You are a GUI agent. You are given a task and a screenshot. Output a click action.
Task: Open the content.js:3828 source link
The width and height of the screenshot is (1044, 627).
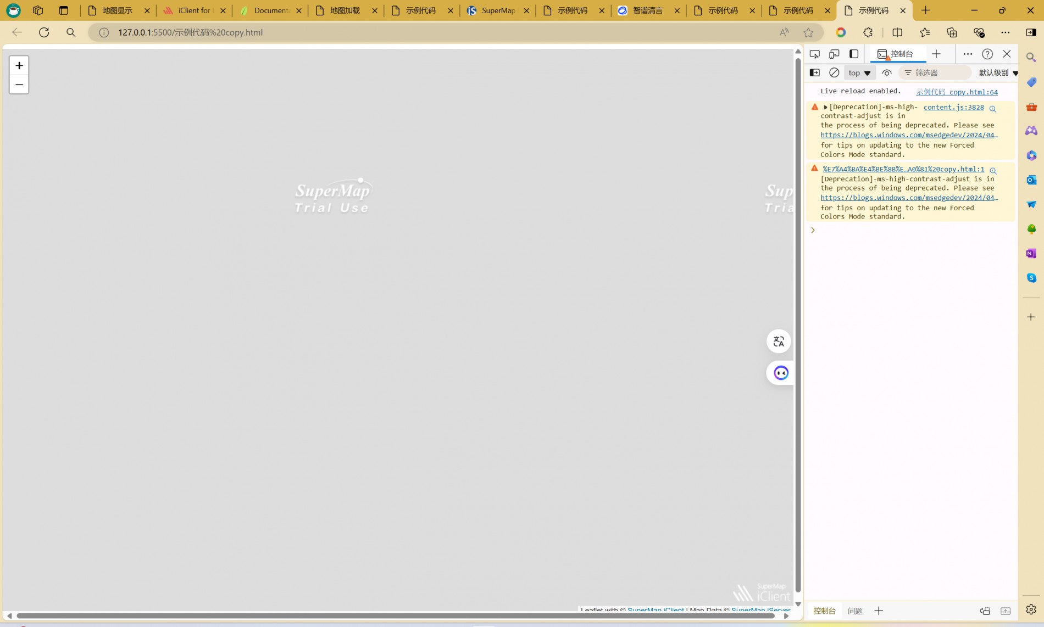[953, 107]
